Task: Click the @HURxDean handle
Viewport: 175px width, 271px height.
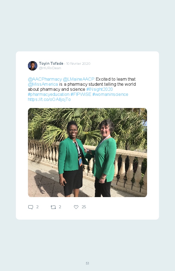Action: pos(50,68)
